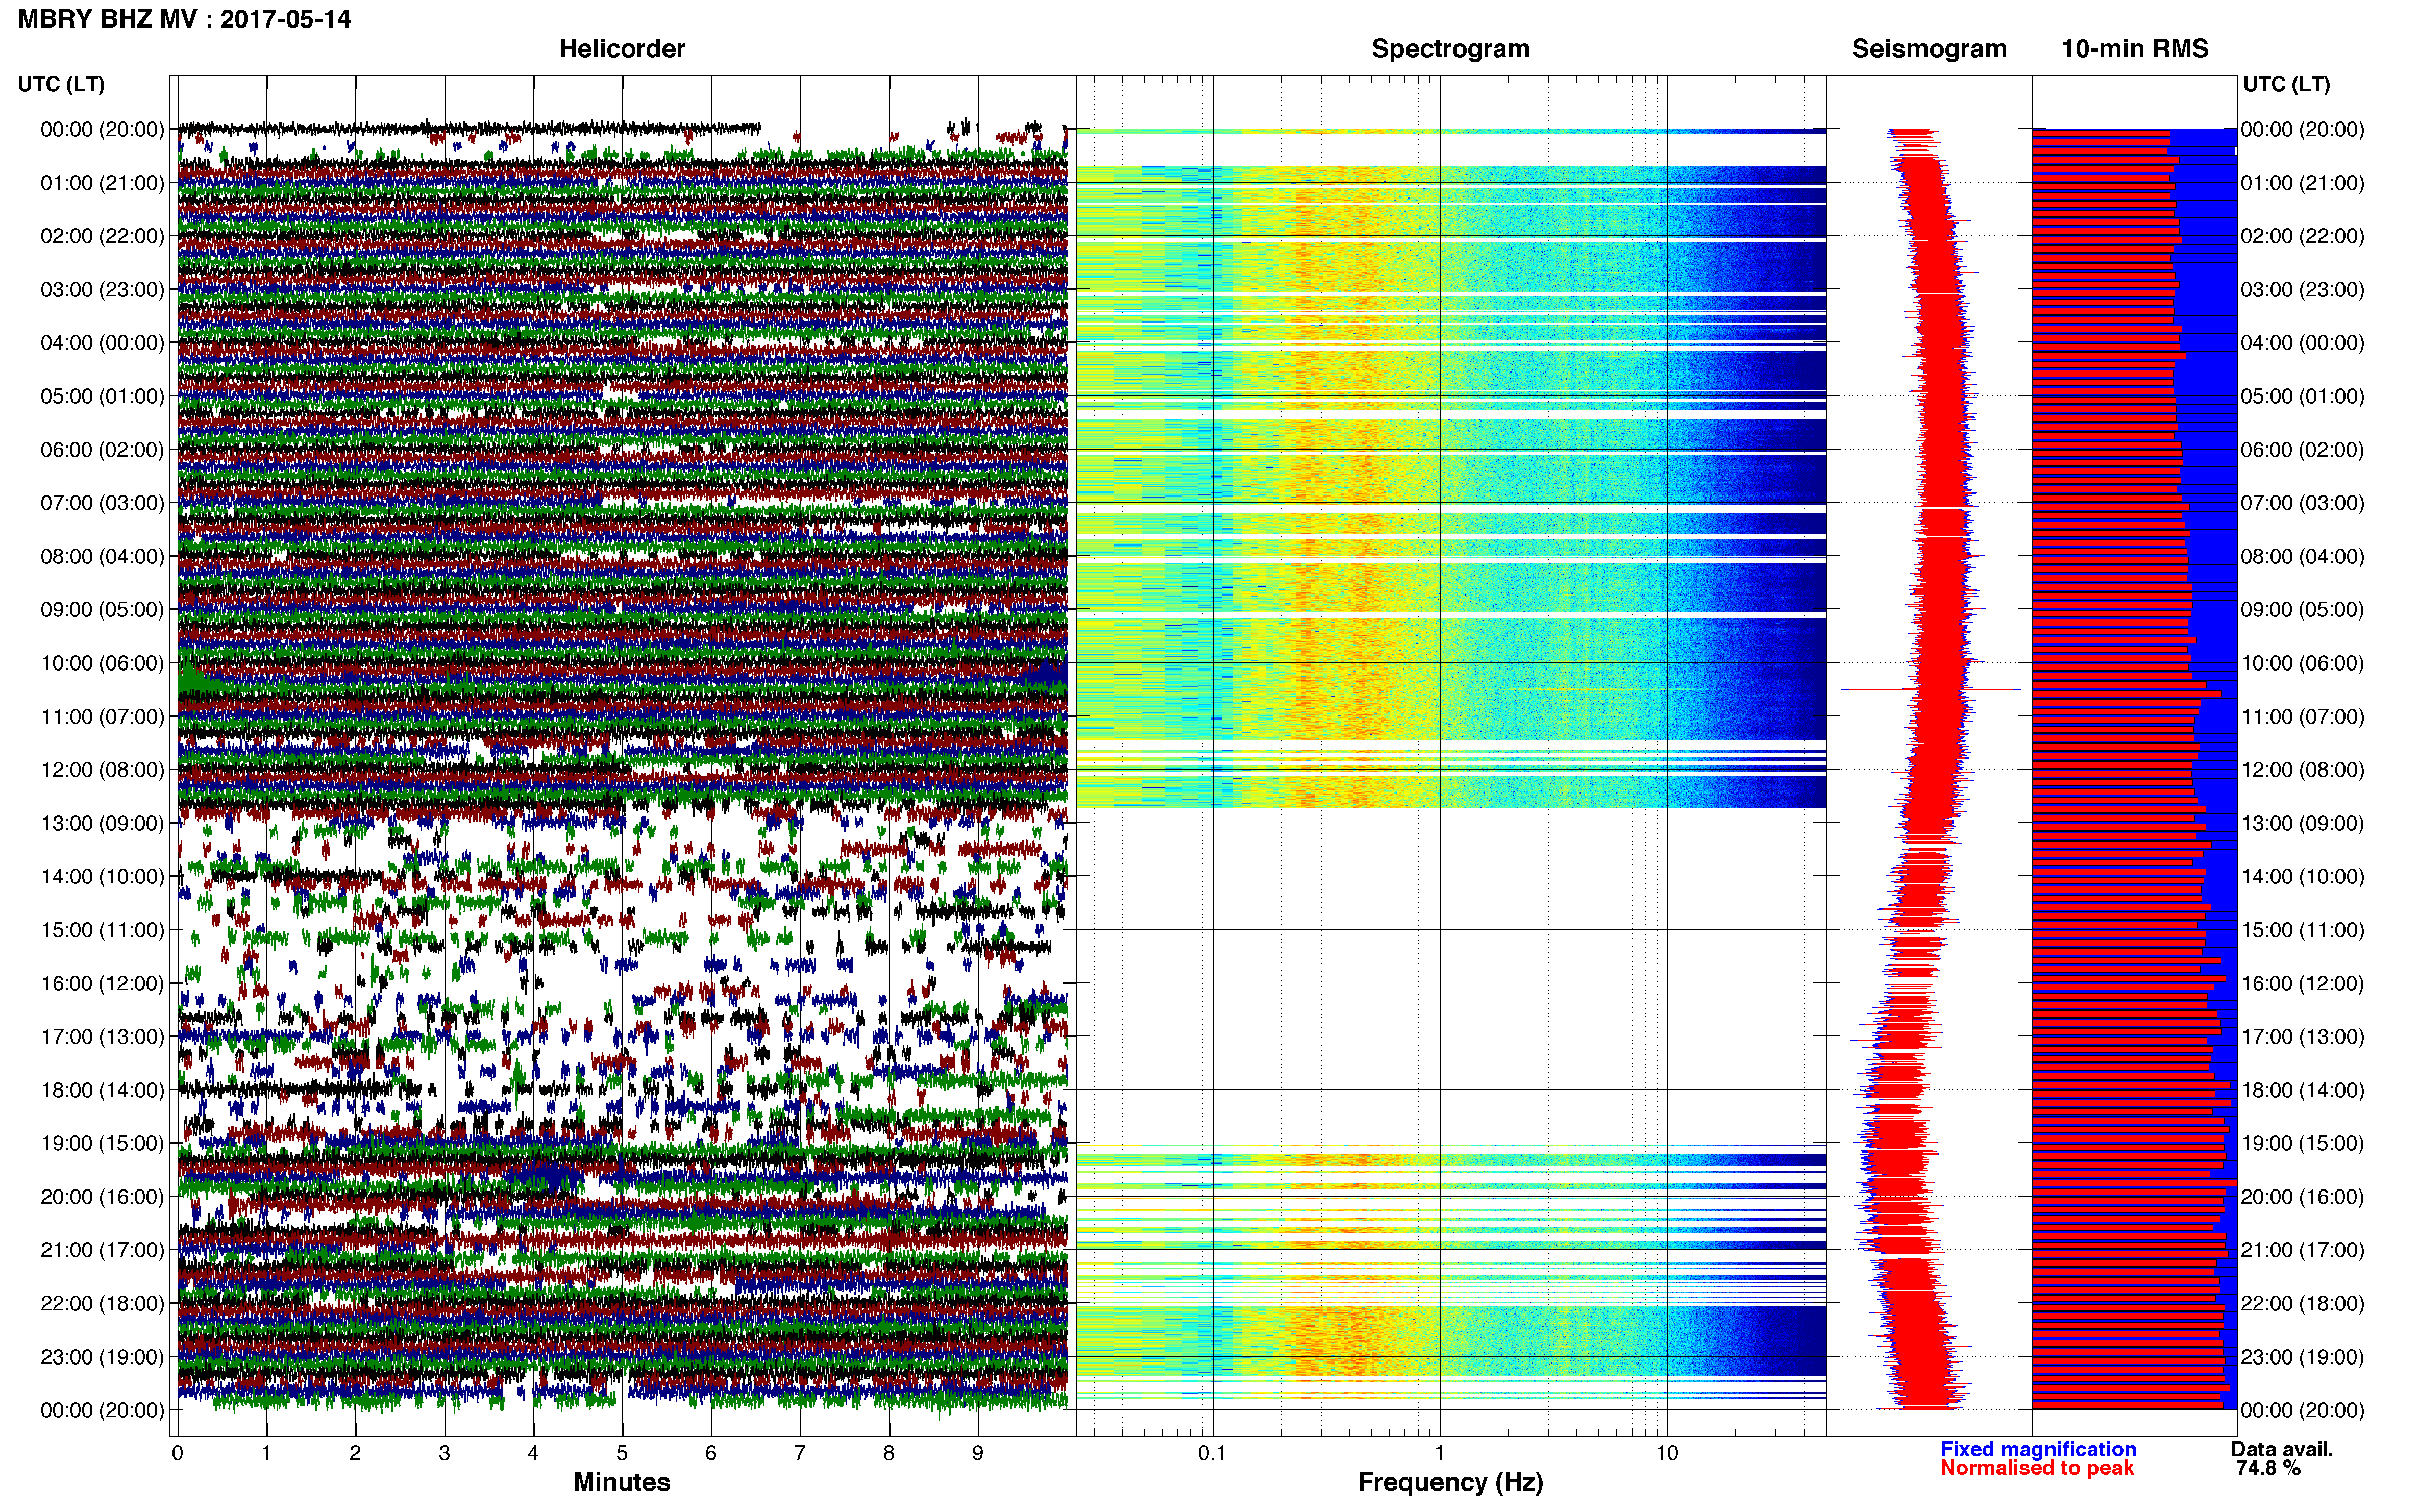Click the right '06:00 (02:00)' time label
Viewport: 2419px width, 1512px height.
coord(2302,450)
